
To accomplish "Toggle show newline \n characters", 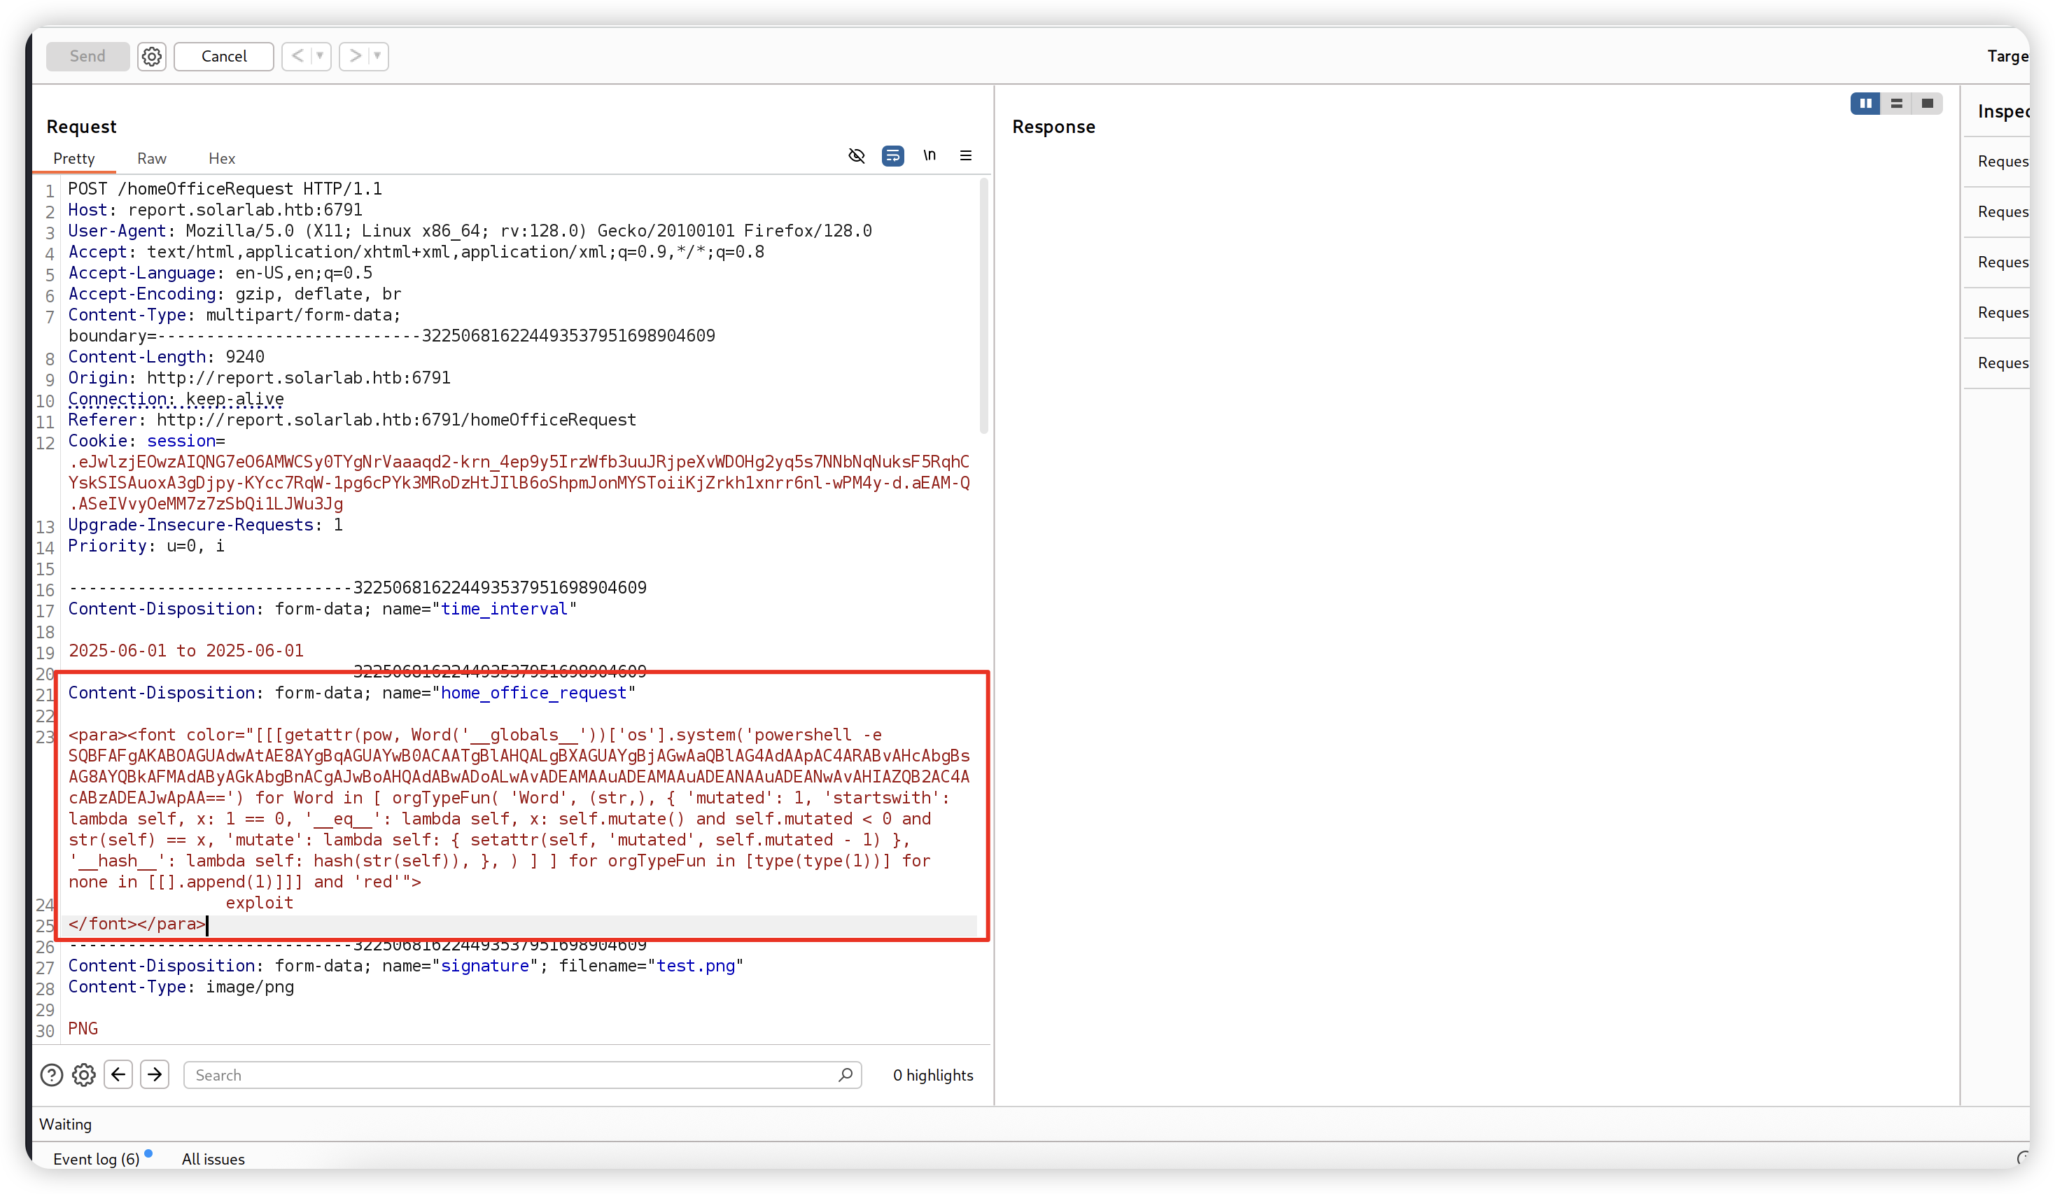I will (x=929, y=155).
